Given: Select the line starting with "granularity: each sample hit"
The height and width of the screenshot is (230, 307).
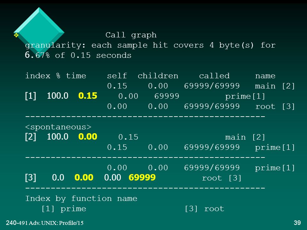Looking at the screenshot, I should (150, 45).
